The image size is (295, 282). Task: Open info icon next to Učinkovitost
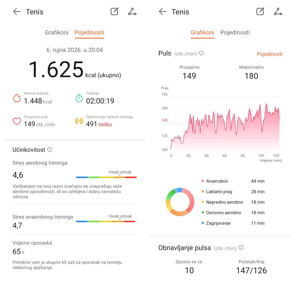coord(50,150)
